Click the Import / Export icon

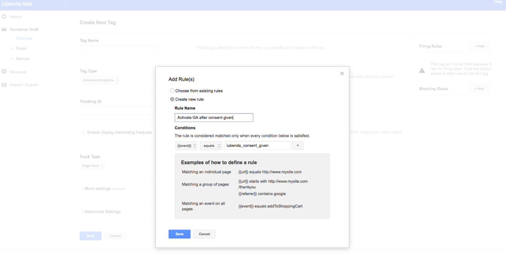click(x=4, y=85)
